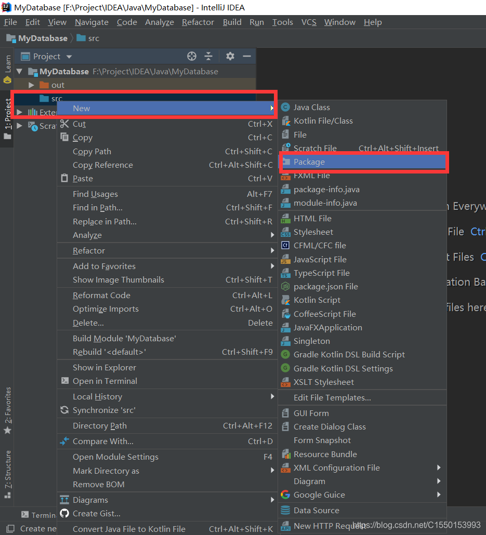486x535 pixels.
Task: Click src breadcrumb in navigation bar
Action: (88, 38)
